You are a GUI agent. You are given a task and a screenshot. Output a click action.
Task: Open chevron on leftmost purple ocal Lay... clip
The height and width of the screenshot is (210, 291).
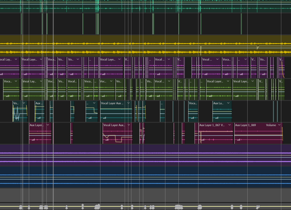click(16, 59)
